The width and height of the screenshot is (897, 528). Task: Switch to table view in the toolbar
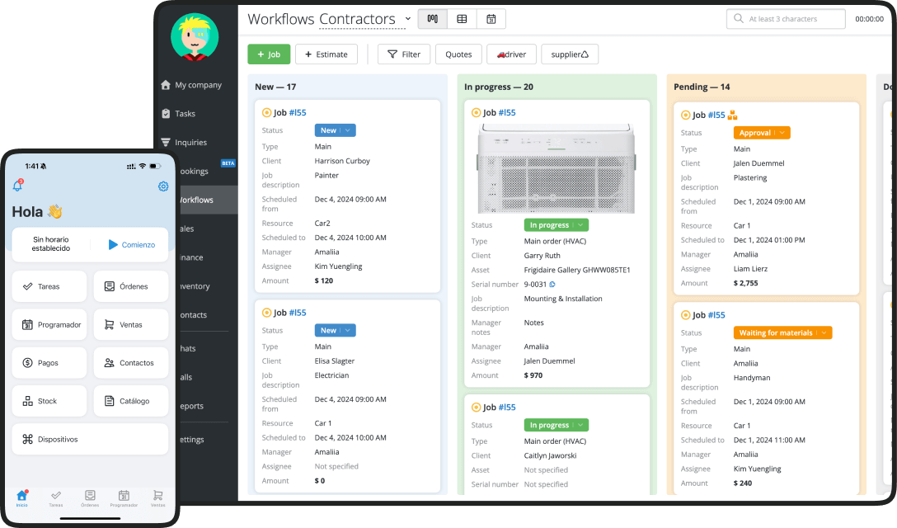point(462,18)
